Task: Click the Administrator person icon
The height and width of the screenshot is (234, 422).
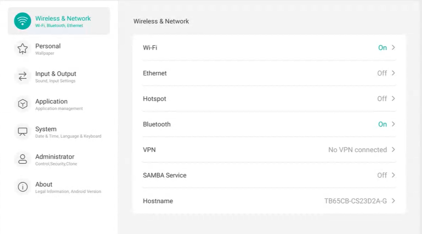Action: [22, 159]
